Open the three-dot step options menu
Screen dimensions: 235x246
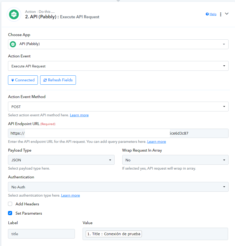[221, 14]
